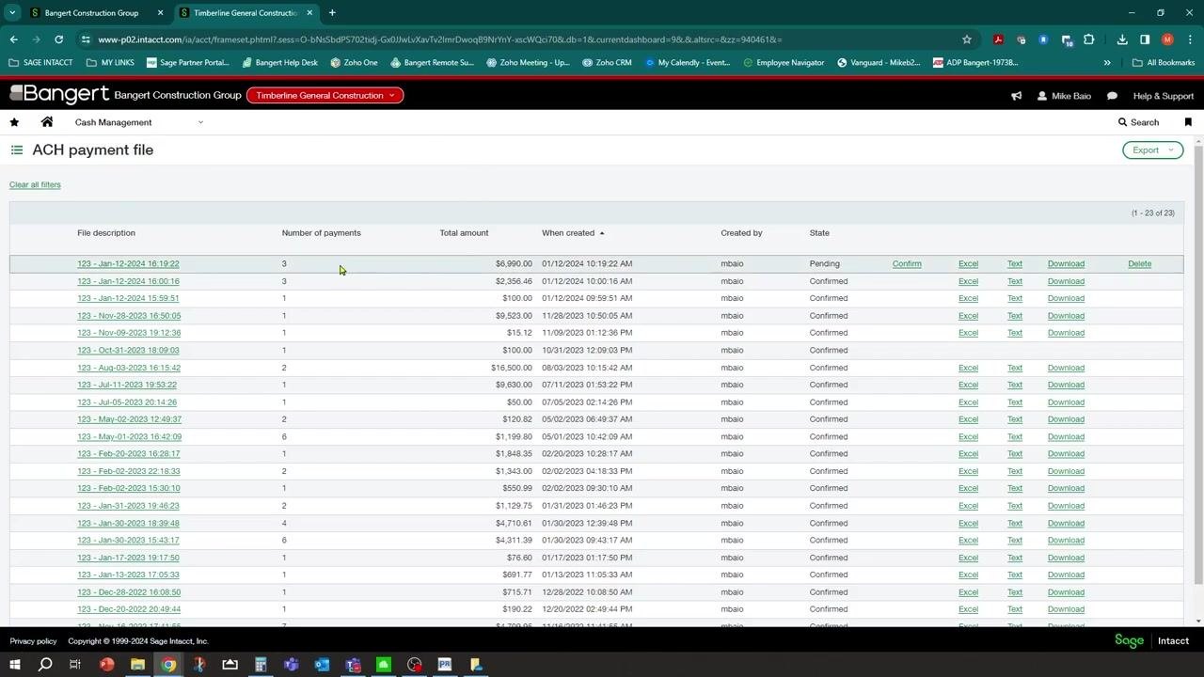Click the announcements megaphone icon
The height and width of the screenshot is (677, 1204).
point(1017,96)
